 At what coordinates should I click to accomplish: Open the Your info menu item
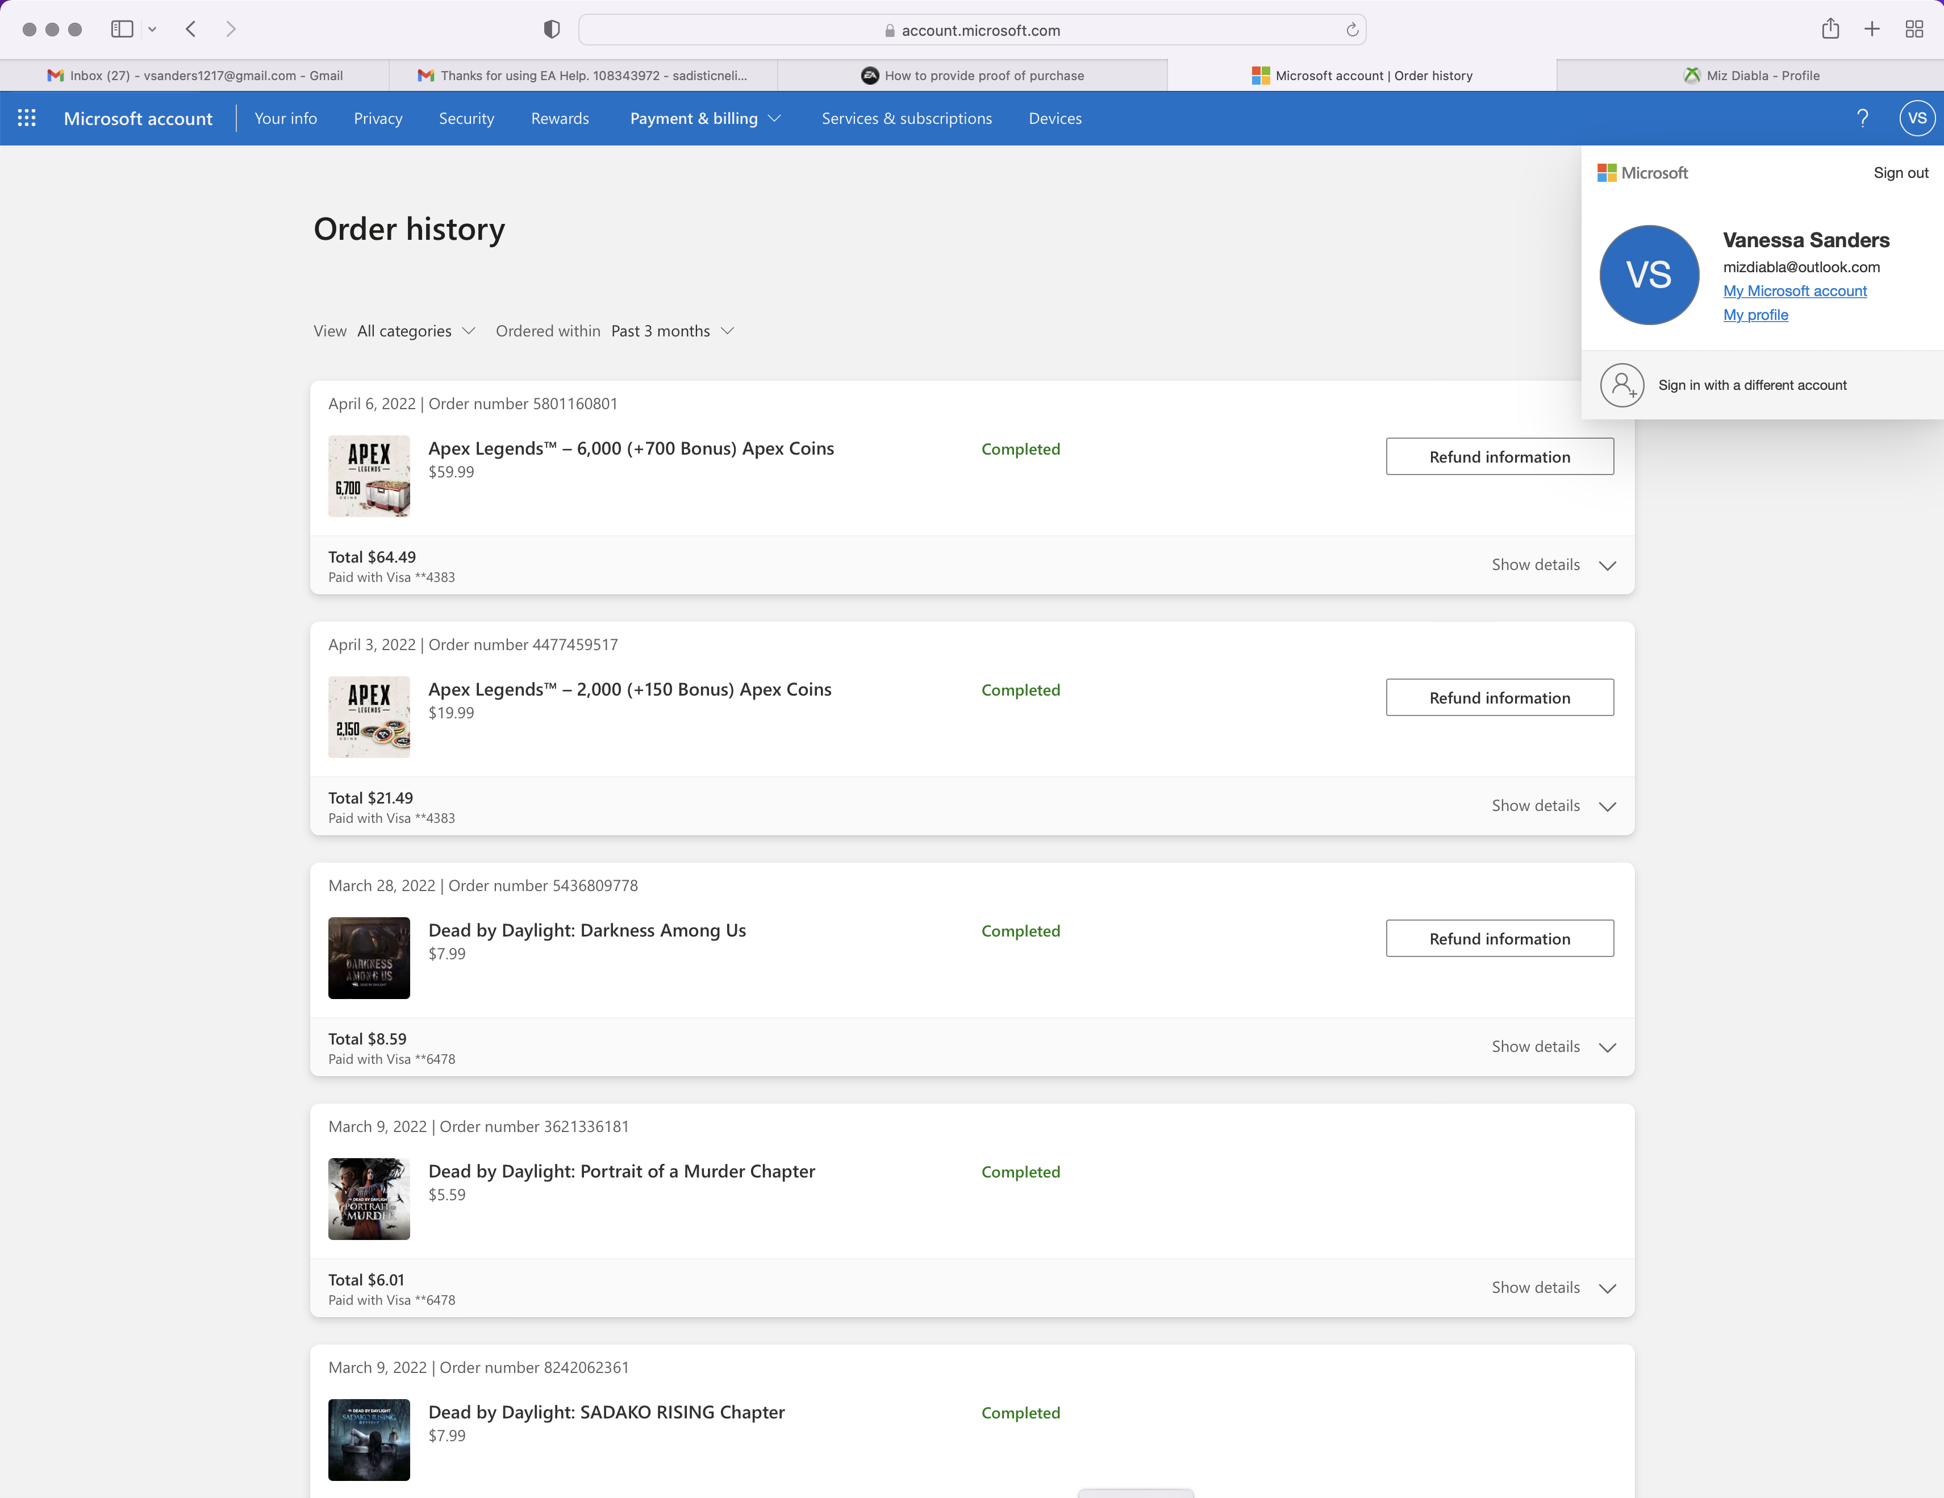click(x=286, y=118)
